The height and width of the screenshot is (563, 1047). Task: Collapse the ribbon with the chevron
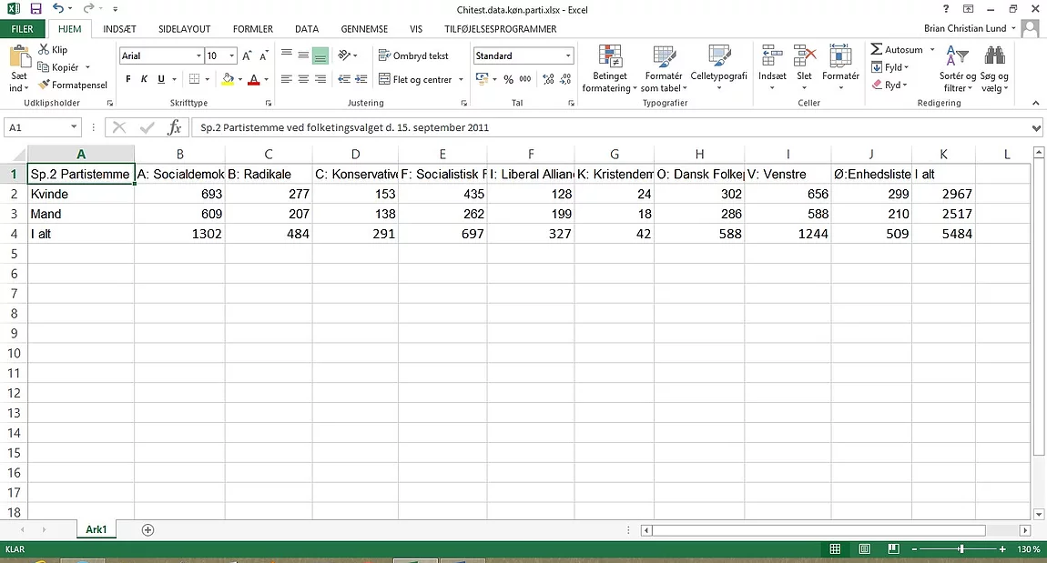pyautogui.click(x=1036, y=103)
